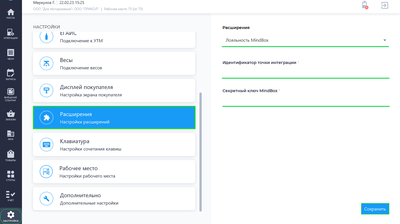Click the НАСТРОЙКИ page heading

[46, 27]
